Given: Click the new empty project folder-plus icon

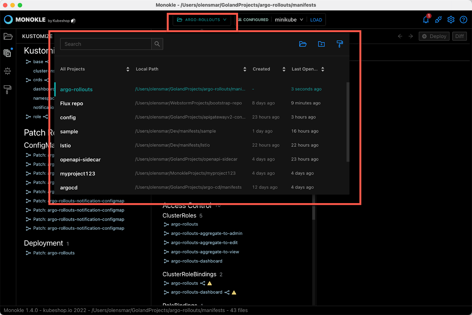Looking at the screenshot, I should pyautogui.click(x=321, y=44).
